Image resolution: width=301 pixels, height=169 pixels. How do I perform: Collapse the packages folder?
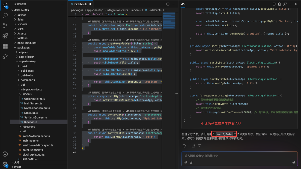pos(23,47)
